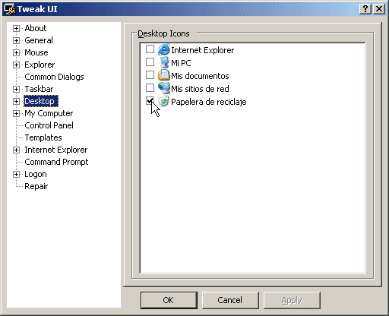Click the Internet Explorer icon in list
The width and height of the screenshot is (389, 316).
(x=163, y=49)
